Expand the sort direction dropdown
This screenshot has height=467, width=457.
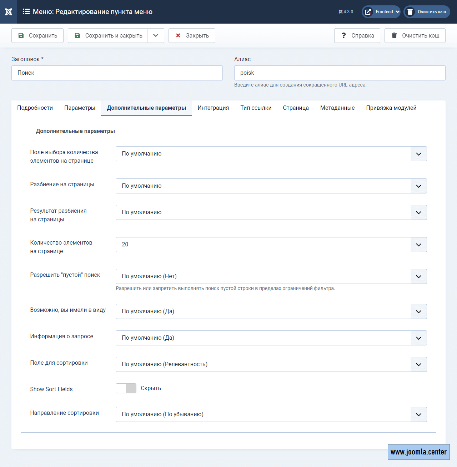click(271, 414)
